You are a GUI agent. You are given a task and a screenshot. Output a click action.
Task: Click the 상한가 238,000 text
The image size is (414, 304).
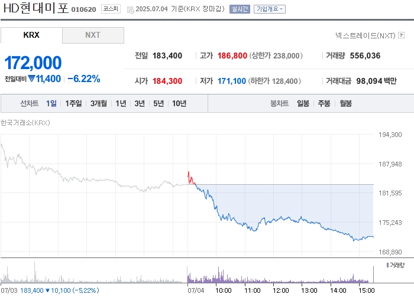coord(276,55)
